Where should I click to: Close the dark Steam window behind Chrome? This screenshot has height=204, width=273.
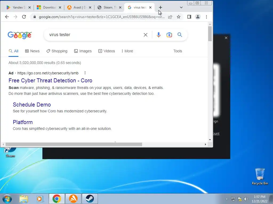coord(226,38)
